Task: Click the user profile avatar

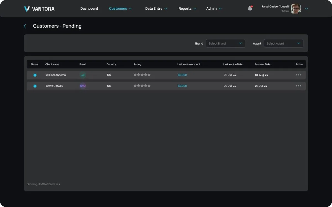Action: [296, 9]
